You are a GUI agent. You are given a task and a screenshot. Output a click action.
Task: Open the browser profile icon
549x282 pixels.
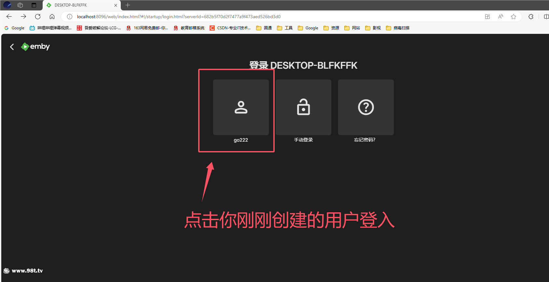coord(7,5)
